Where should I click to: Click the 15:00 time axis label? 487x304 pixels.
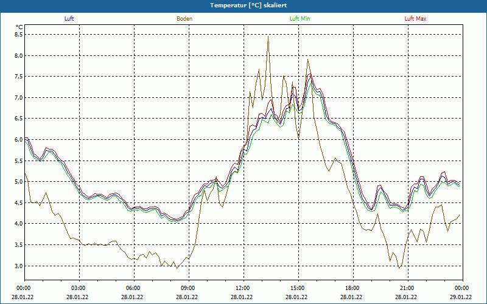coord(299,288)
